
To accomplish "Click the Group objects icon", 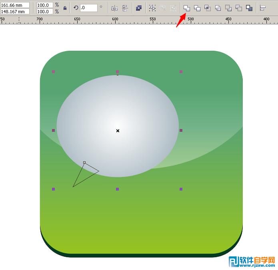I will click(x=152, y=8).
